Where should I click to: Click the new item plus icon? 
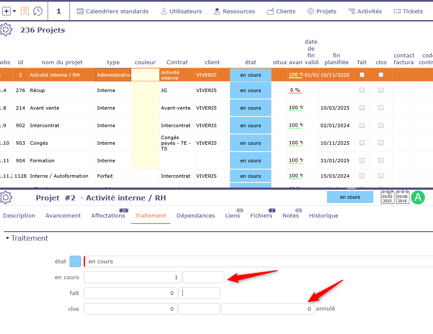tap(6, 11)
